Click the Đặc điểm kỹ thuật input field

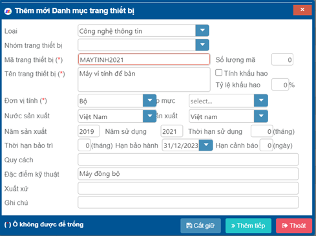point(188,174)
